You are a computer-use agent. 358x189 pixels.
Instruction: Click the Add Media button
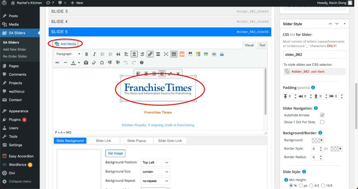click(x=65, y=44)
